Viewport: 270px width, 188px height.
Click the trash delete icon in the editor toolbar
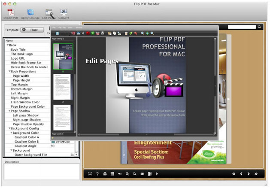126,33
